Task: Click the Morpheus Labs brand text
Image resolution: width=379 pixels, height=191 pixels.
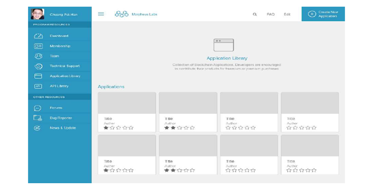Action: (144, 14)
